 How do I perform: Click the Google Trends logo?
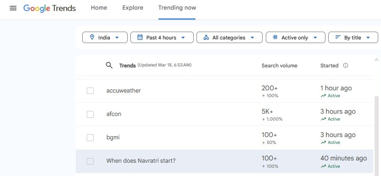point(50,8)
